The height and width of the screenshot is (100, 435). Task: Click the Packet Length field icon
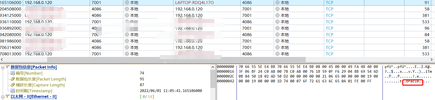tap(13, 79)
